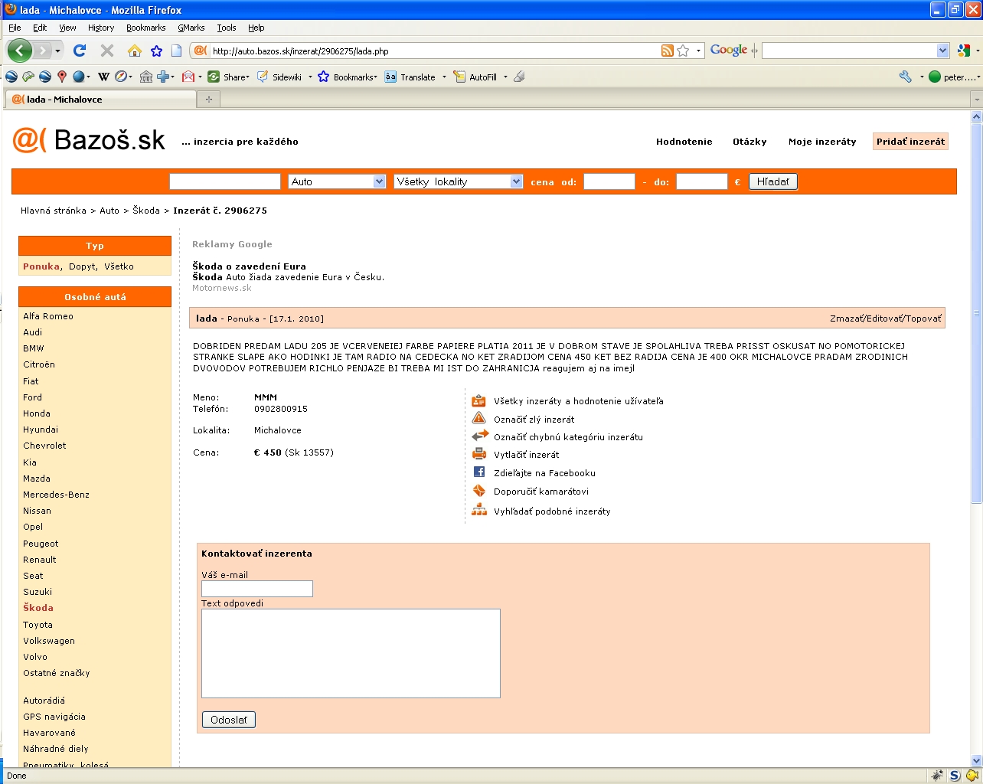983x784 pixels.
Task: Click the warning triangle icon for bad ad
Action: coord(479,418)
